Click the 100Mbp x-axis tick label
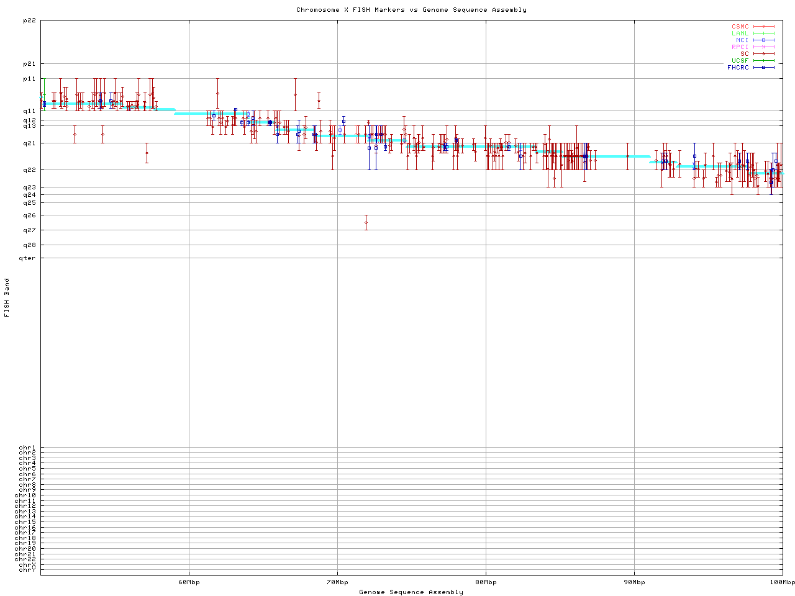This screenshot has width=795, height=596. coord(782,582)
